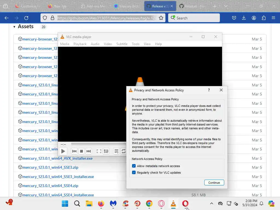Click the red Opera taskbar icon

[185, 203]
